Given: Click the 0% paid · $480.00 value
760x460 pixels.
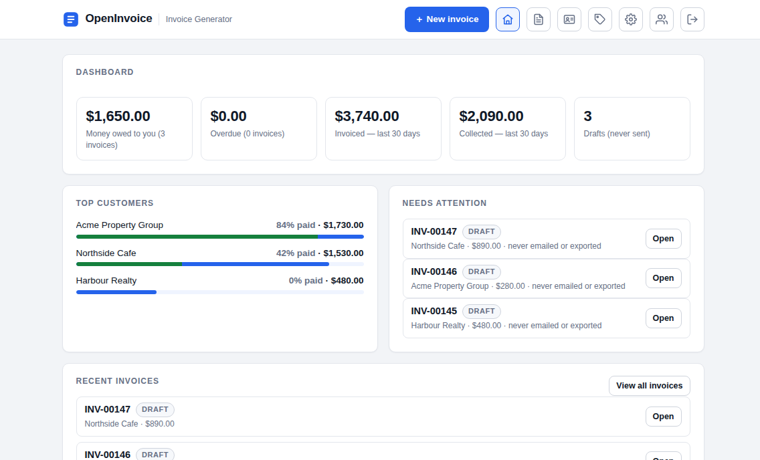Looking at the screenshot, I should pos(326,281).
